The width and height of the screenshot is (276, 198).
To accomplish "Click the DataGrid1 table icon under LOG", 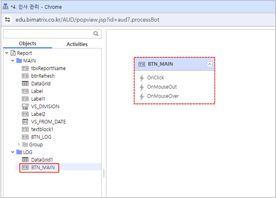I will point(25,160).
